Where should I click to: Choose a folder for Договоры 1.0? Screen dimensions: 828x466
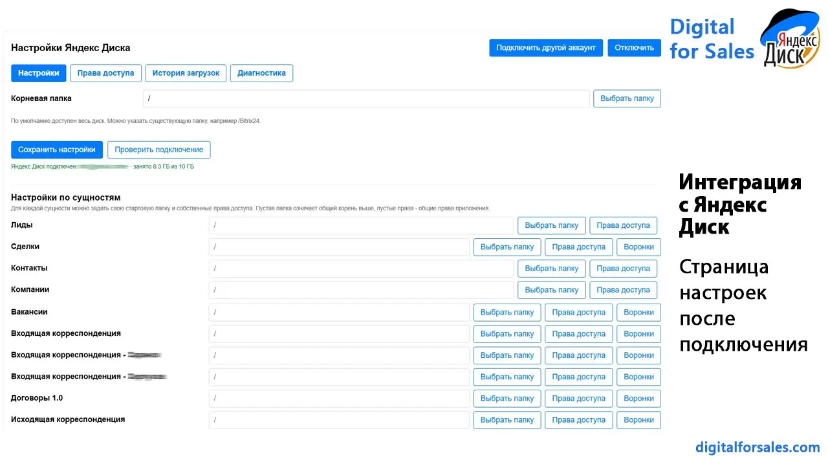(x=507, y=399)
